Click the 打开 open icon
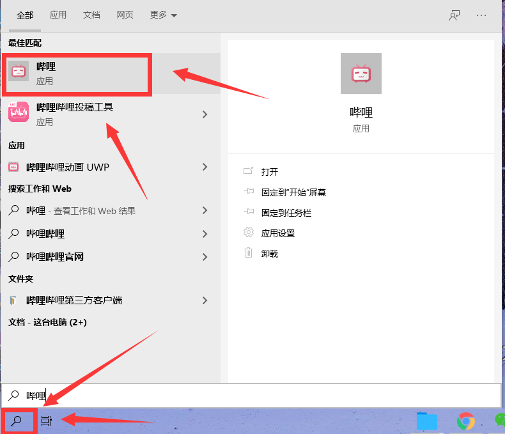This screenshot has width=505, height=434. pyautogui.click(x=248, y=171)
